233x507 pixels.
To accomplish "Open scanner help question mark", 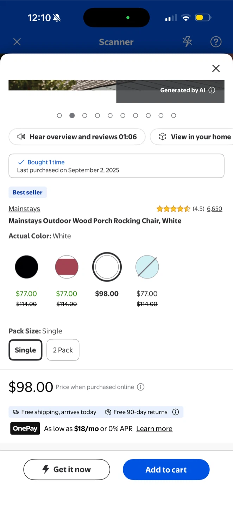I will click(216, 42).
